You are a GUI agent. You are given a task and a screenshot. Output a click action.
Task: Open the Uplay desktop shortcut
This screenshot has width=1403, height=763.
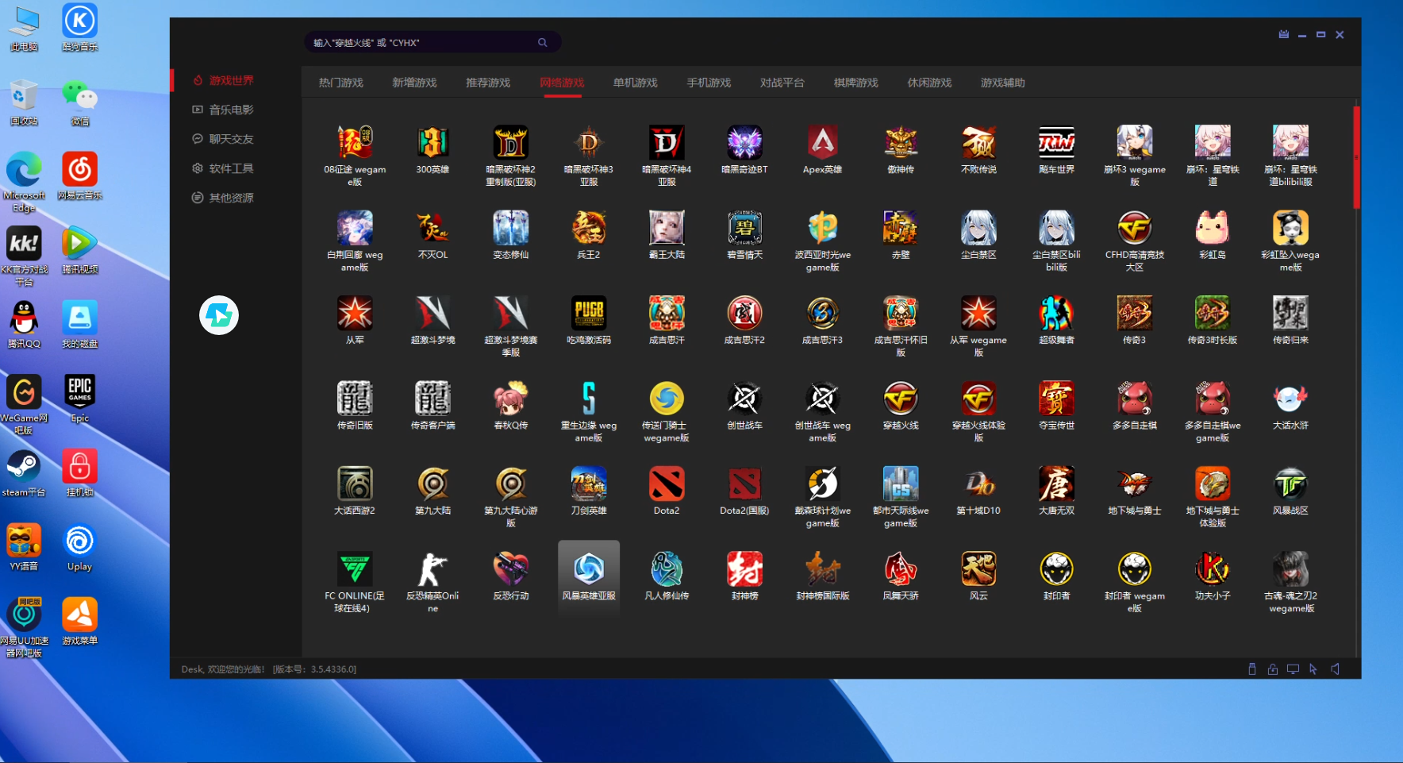[80, 548]
